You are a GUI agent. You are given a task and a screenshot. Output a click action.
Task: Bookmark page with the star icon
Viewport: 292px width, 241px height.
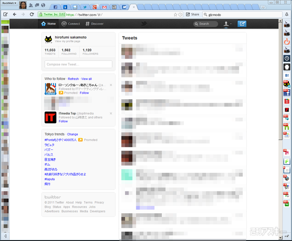point(175,15)
